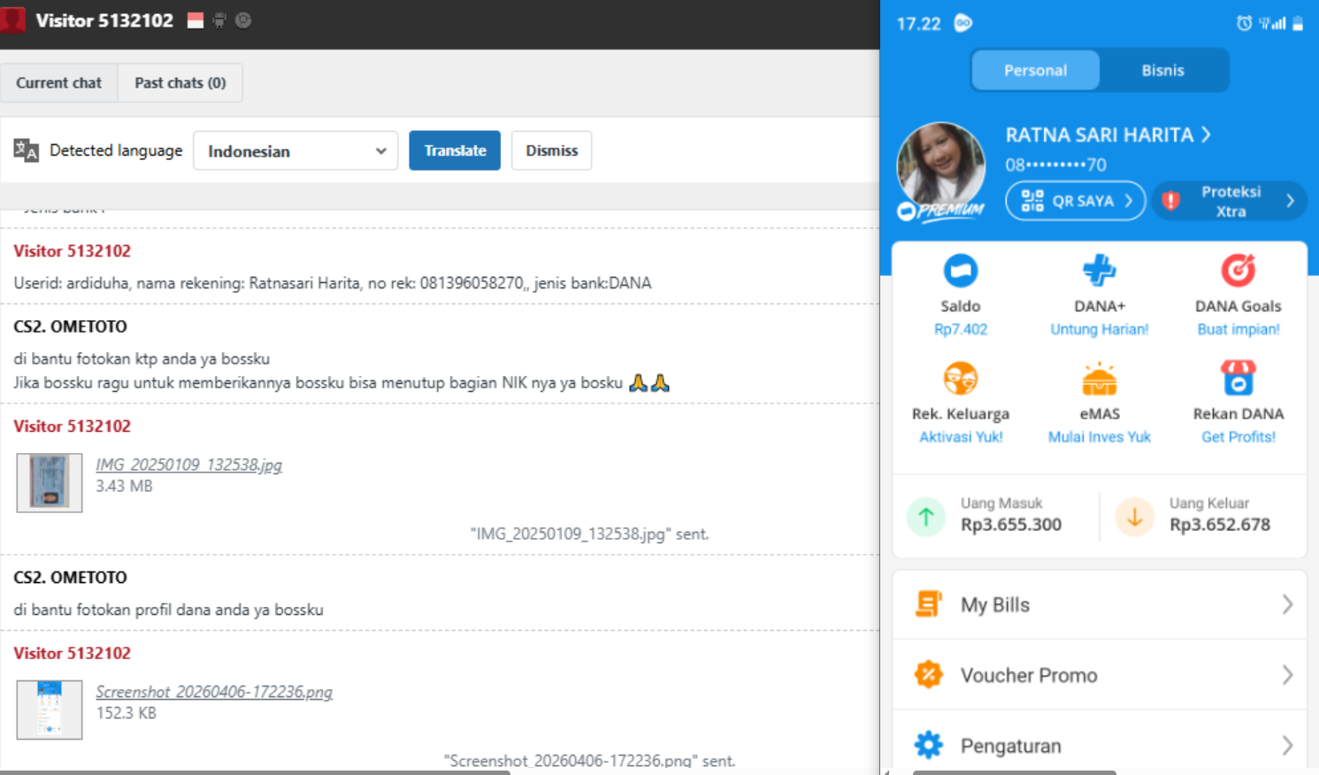This screenshot has height=775, width=1319.
Task: Click the 3.43 MB file size text
Action: (x=124, y=486)
